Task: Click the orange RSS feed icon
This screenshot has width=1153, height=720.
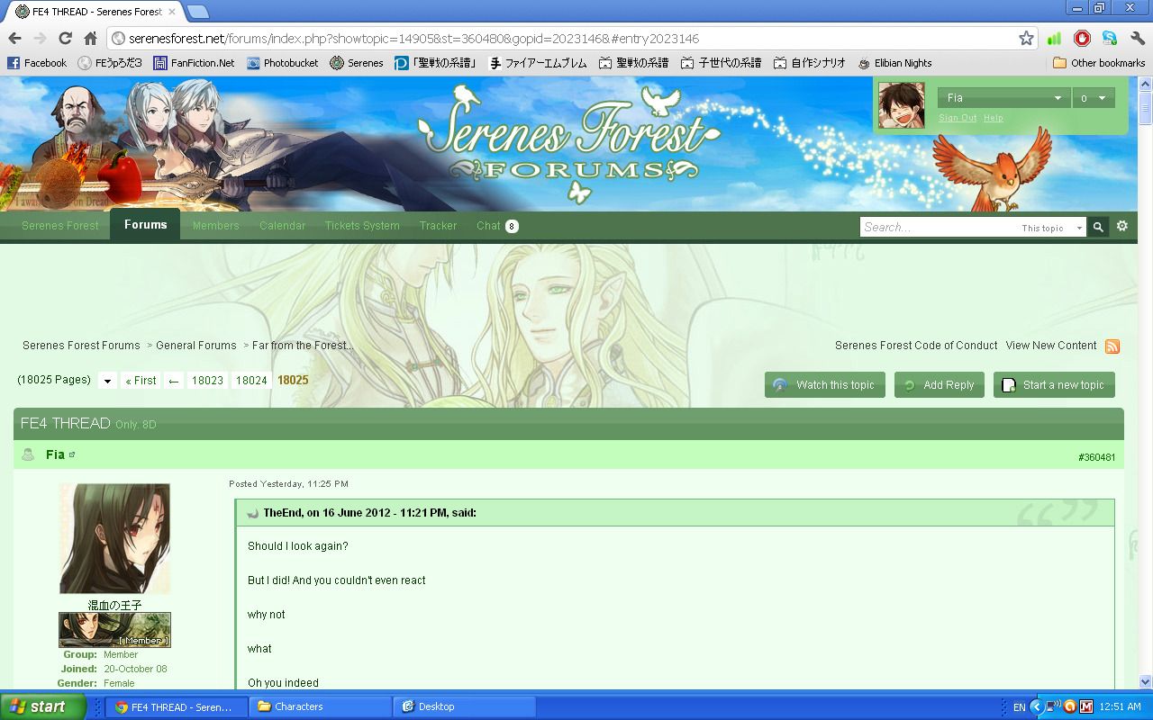Action: pos(1112,346)
